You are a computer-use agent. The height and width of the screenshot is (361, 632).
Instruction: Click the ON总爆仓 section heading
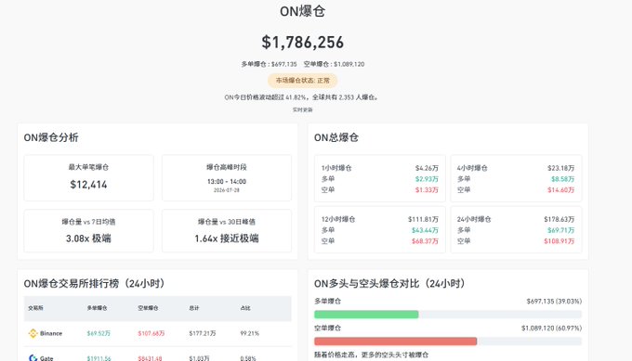(x=336, y=137)
